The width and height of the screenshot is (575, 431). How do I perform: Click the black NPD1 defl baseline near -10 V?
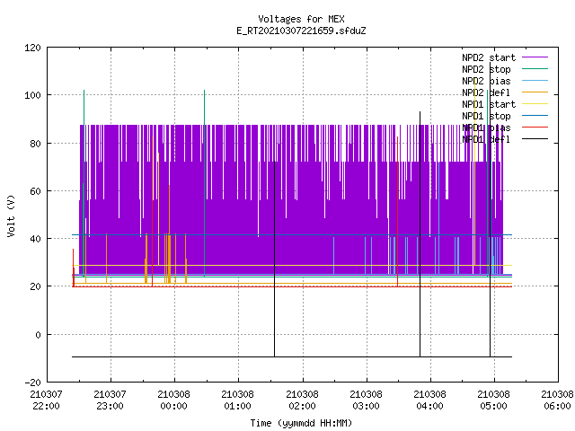[x=292, y=356]
